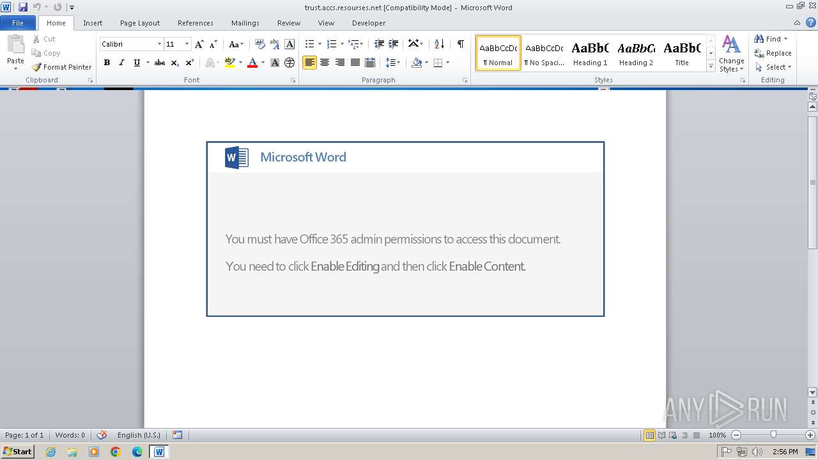Click Windows Start button
The height and width of the screenshot is (460, 818).
coord(17,452)
